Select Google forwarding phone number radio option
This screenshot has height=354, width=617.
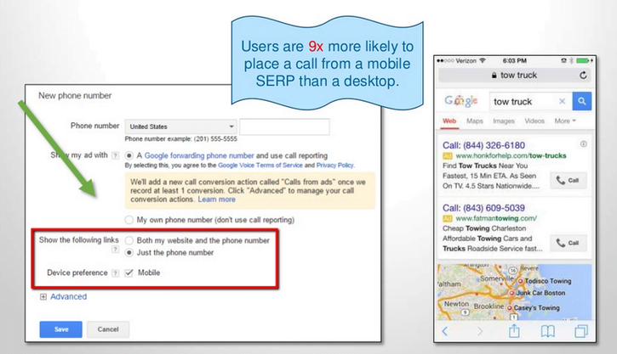tap(129, 155)
